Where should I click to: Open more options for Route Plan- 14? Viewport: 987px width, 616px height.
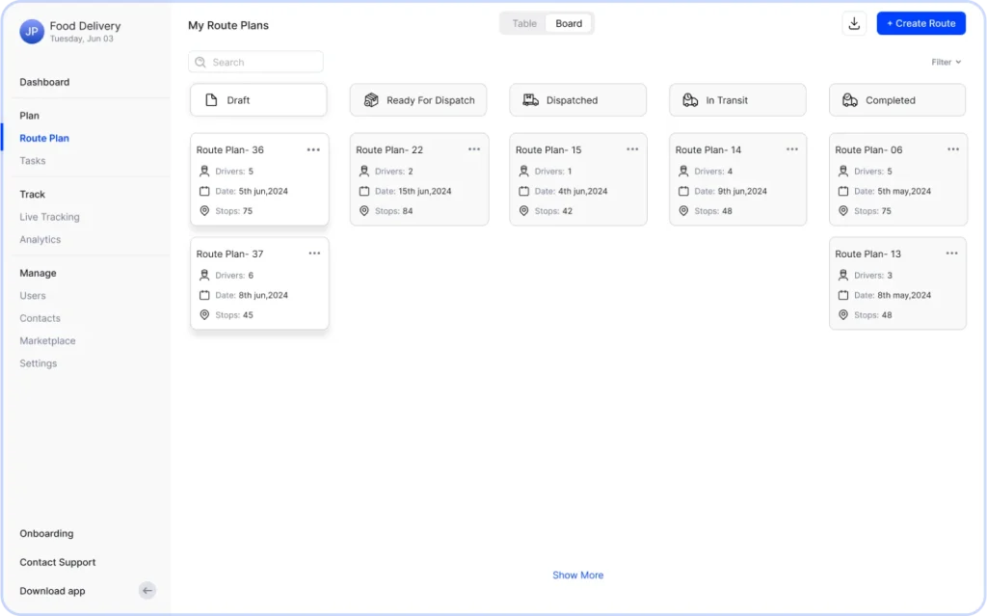tap(792, 149)
